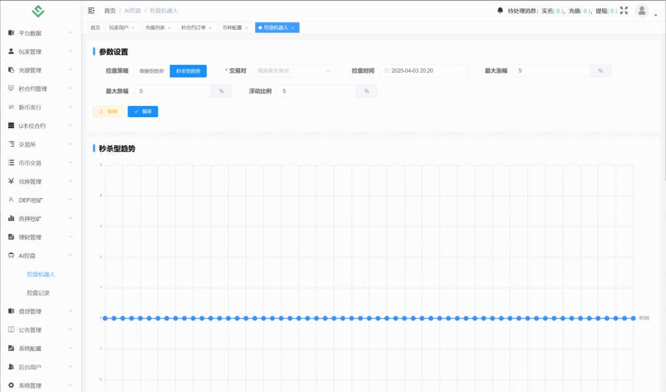This screenshot has width=666, height=392.
Task: Open the user avatar menu
Action: 642,10
